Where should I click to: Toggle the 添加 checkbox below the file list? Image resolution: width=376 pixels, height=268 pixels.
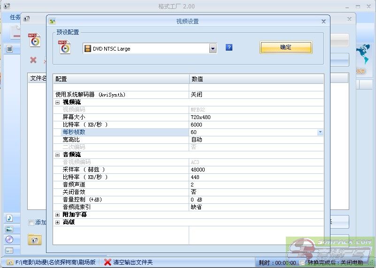[31, 223]
